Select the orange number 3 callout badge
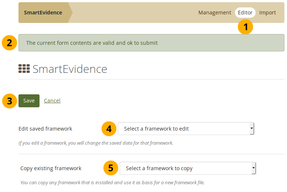 (x=9, y=101)
